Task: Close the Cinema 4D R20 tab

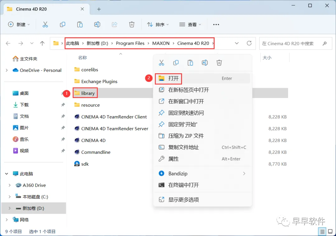Action: point(82,9)
